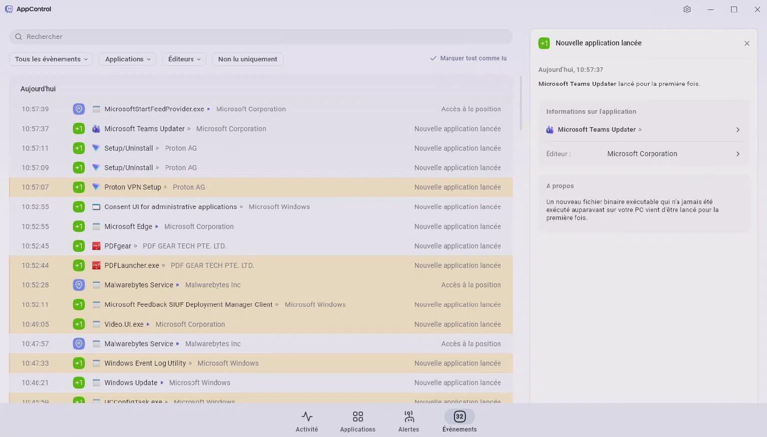Click Consent UI application window icon
Screen dimensions: 767x437
pyautogui.click(x=96, y=207)
